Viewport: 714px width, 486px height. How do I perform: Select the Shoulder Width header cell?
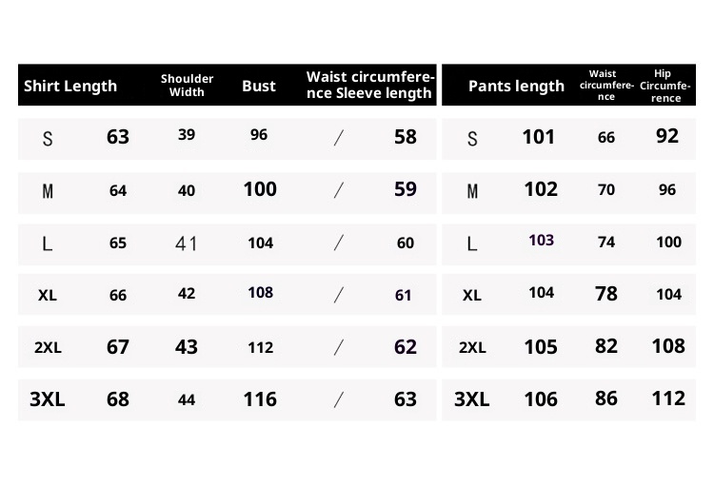[x=187, y=86]
